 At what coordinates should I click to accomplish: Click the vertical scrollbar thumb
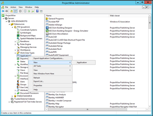pyautogui.click(x=150, y=23)
